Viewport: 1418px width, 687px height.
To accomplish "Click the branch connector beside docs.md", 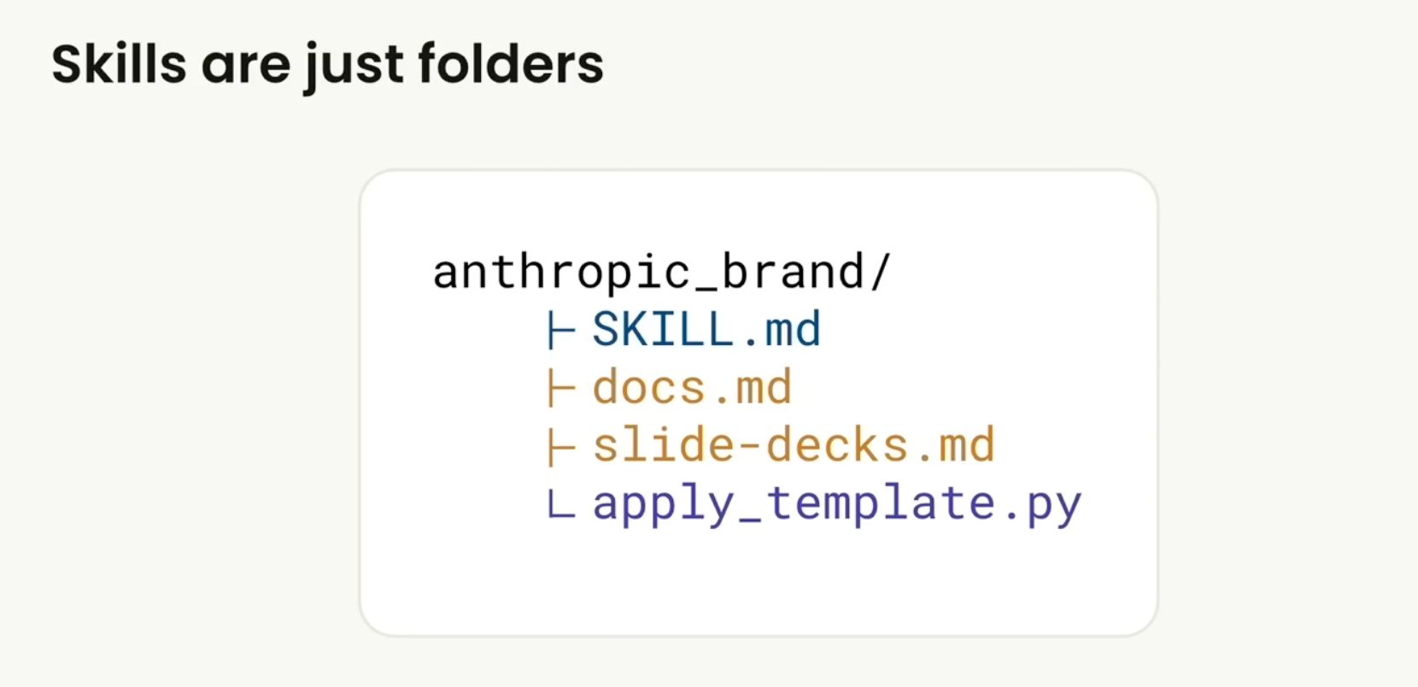I will pyautogui.click(x=560, y=389).
